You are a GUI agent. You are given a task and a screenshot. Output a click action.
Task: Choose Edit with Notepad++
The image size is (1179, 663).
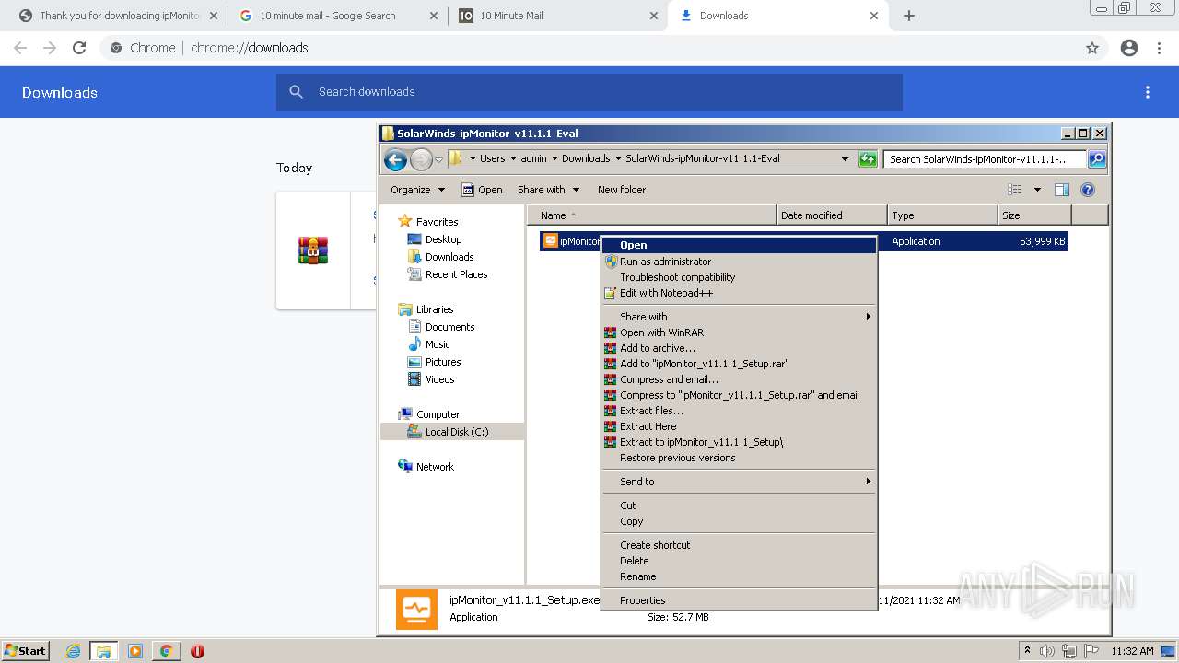tap(739, 293)
